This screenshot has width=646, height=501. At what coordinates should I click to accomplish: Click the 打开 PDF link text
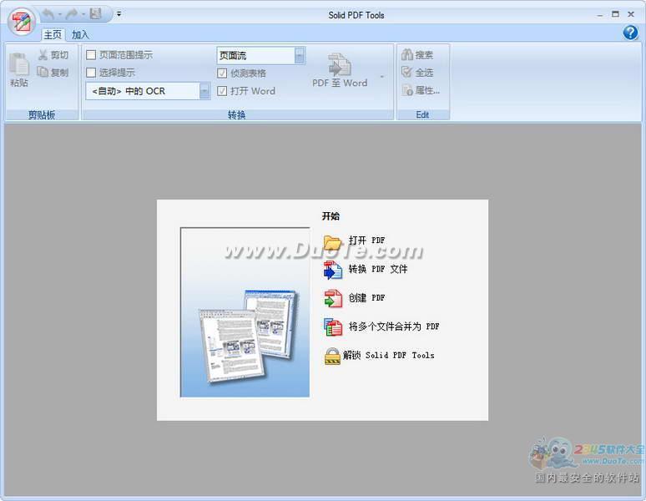point(366,240)
